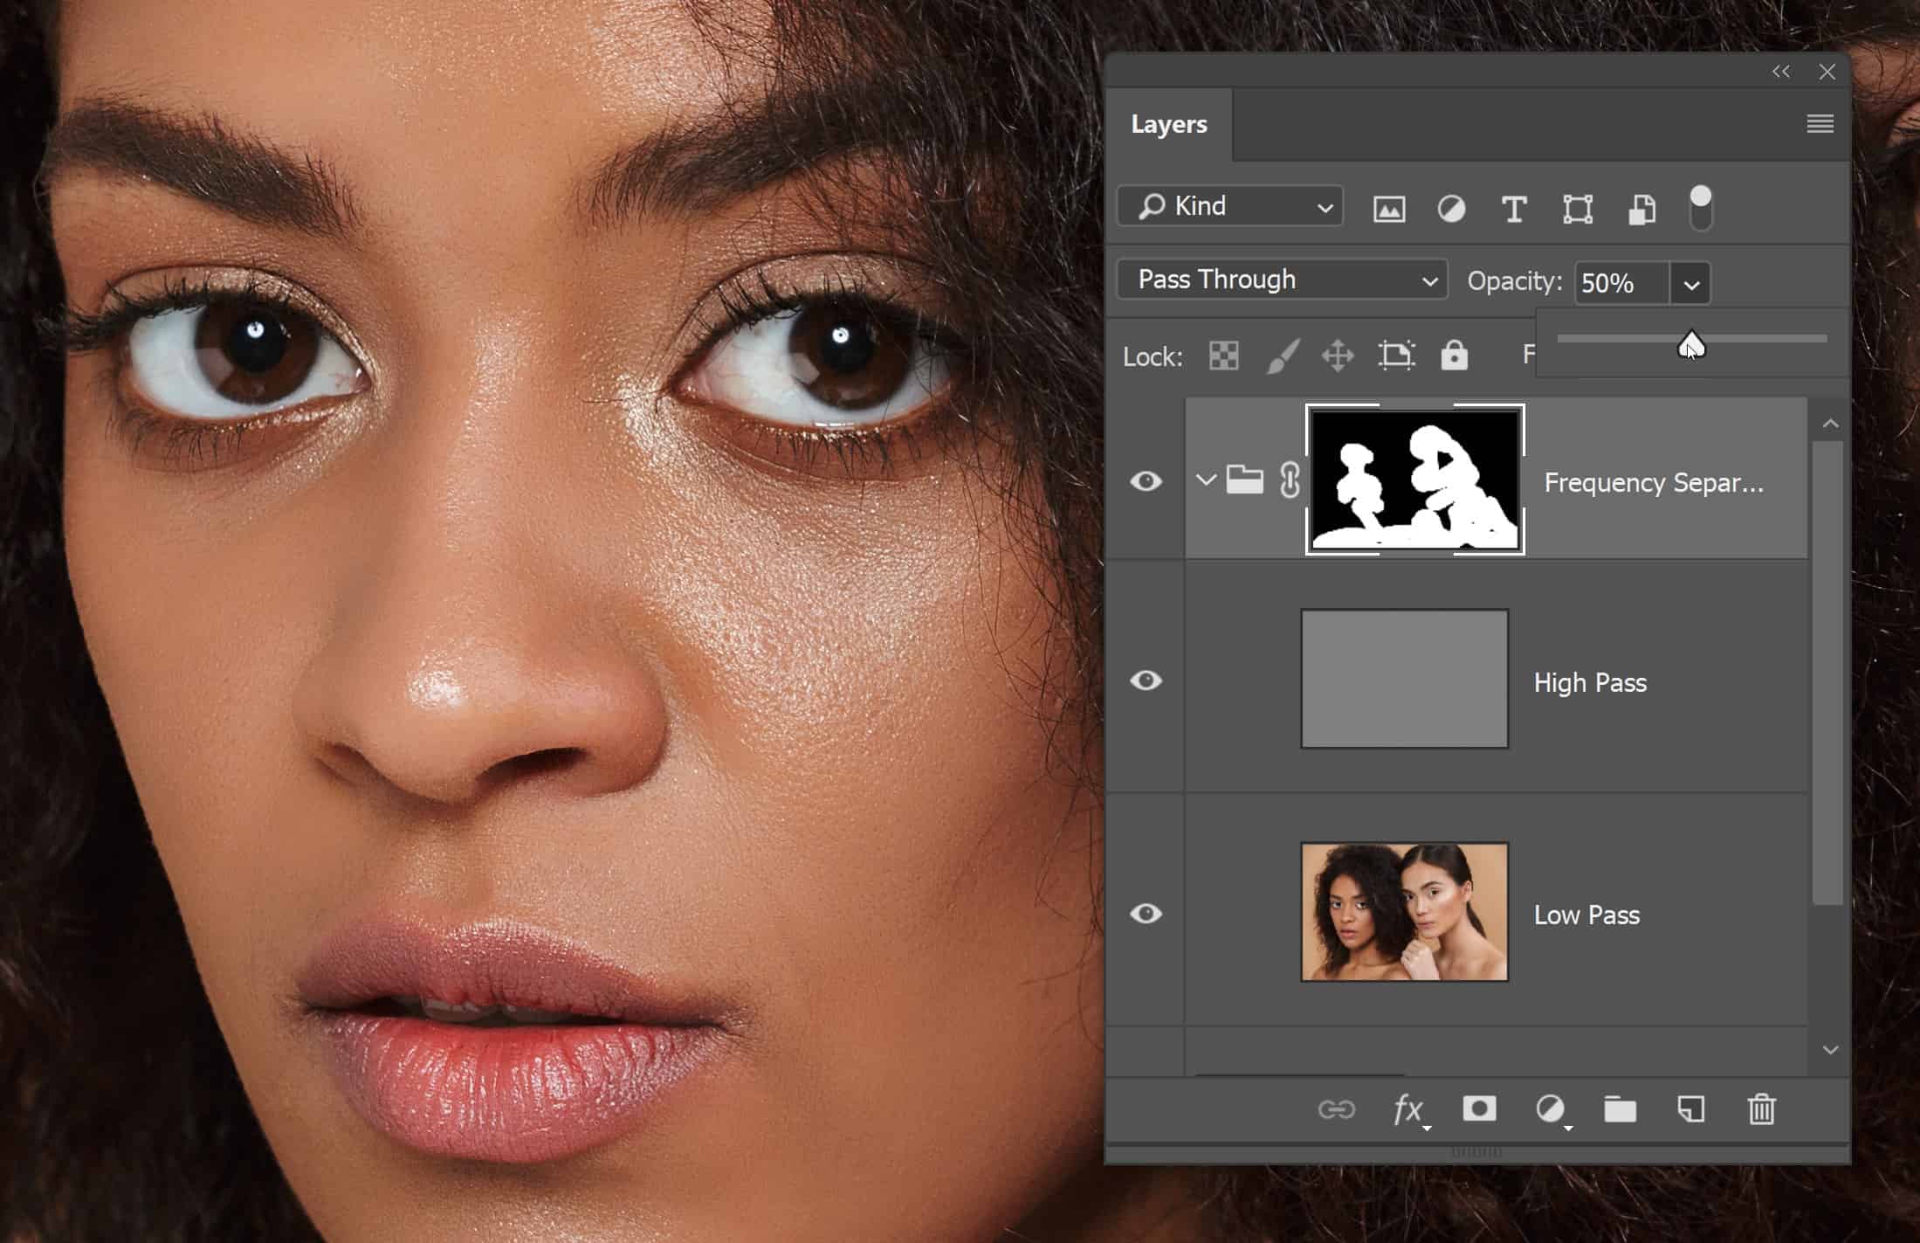Hide the High Pass layer
The width and height of the screenshot is (1920, 1243).
1146,680
